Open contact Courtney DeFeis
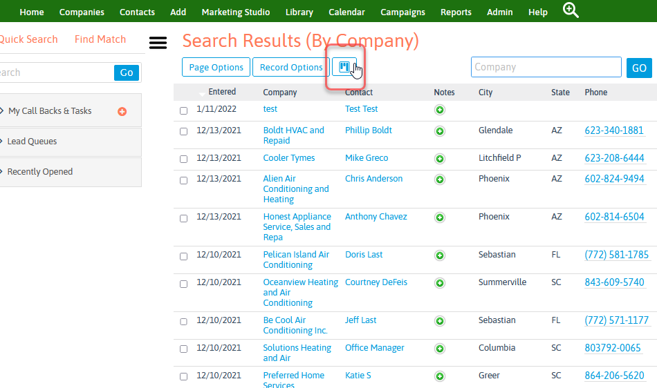Viewport: 657px width, 388px height. click(x=376, y=282)
